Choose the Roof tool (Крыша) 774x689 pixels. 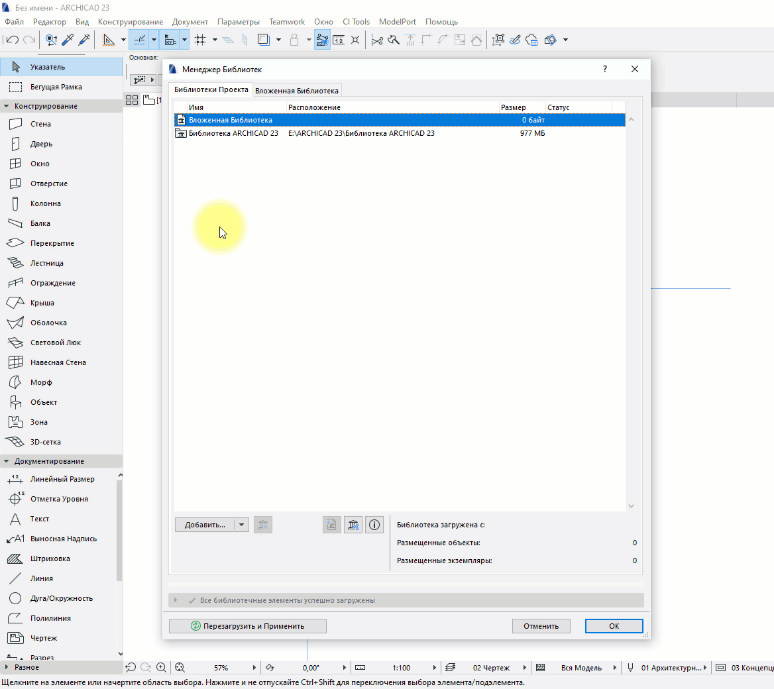click(42, 303)
